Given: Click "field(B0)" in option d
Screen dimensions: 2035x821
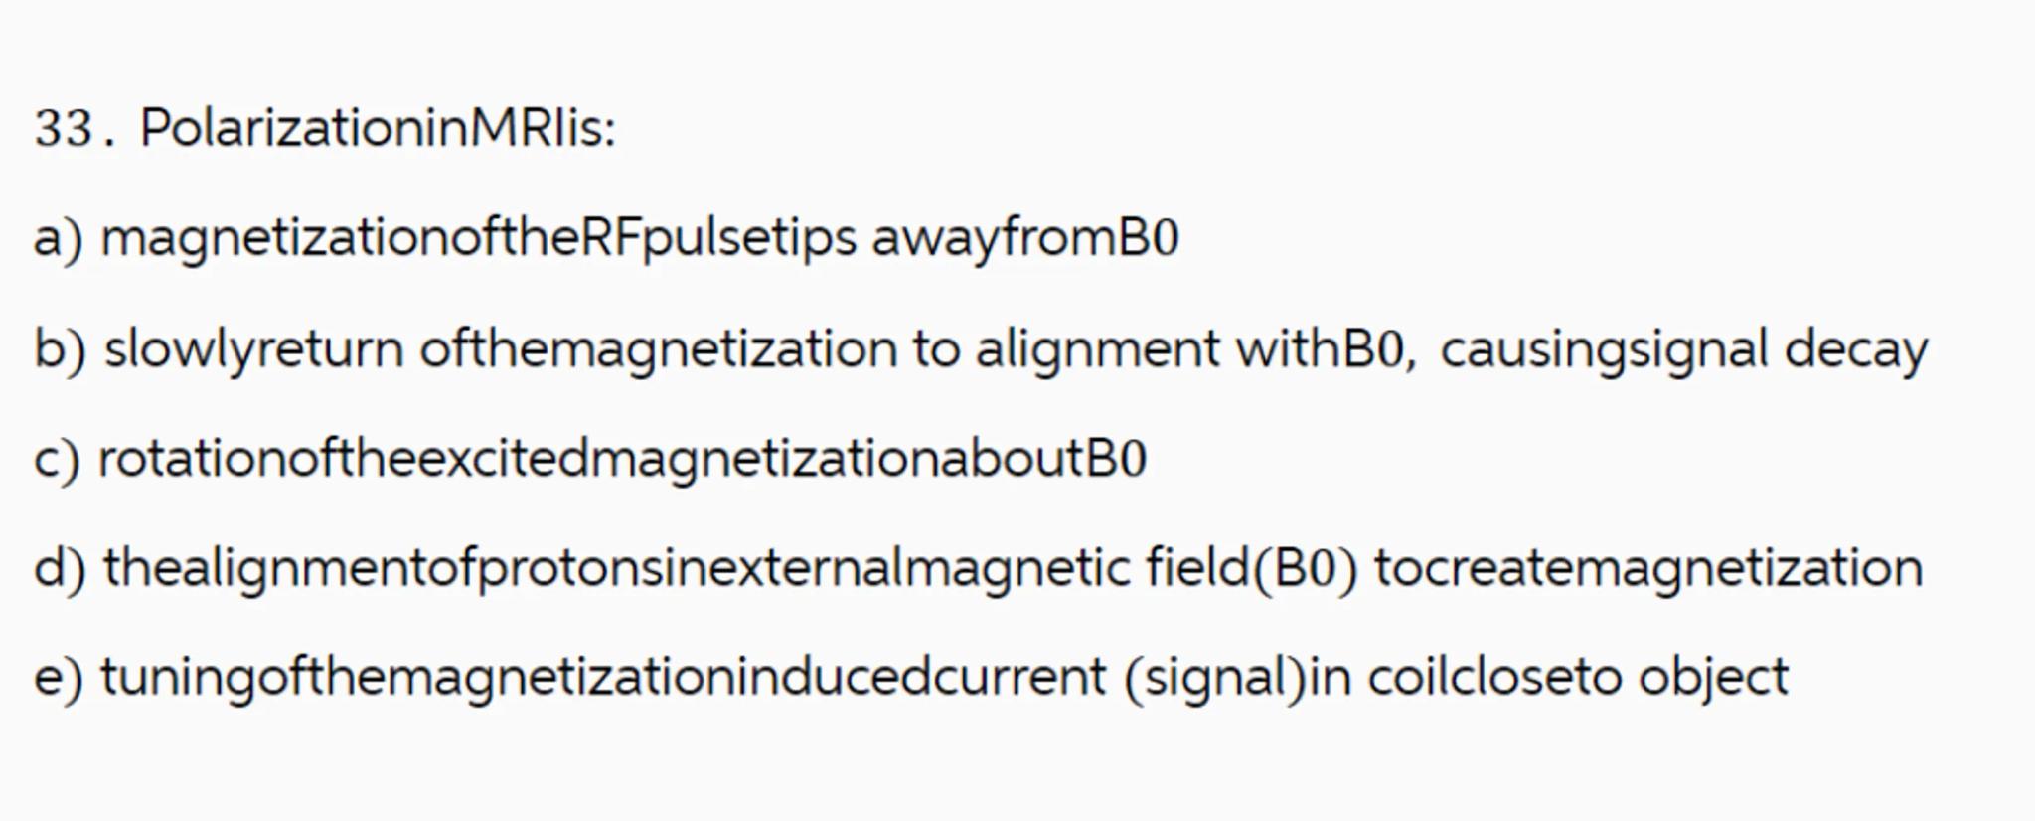Looking at the screenshot, I should click(1251, 569).
